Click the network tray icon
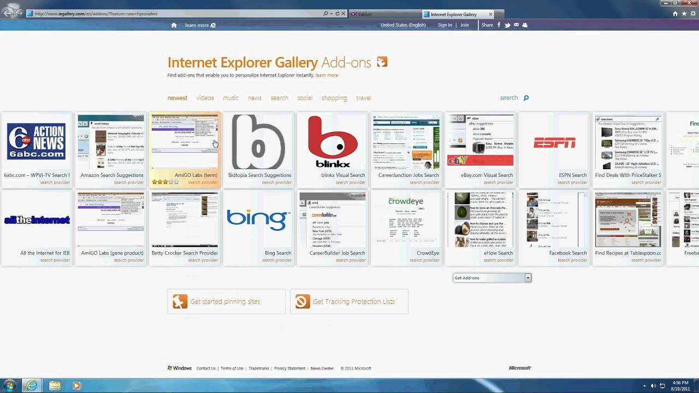 (664, 386)
